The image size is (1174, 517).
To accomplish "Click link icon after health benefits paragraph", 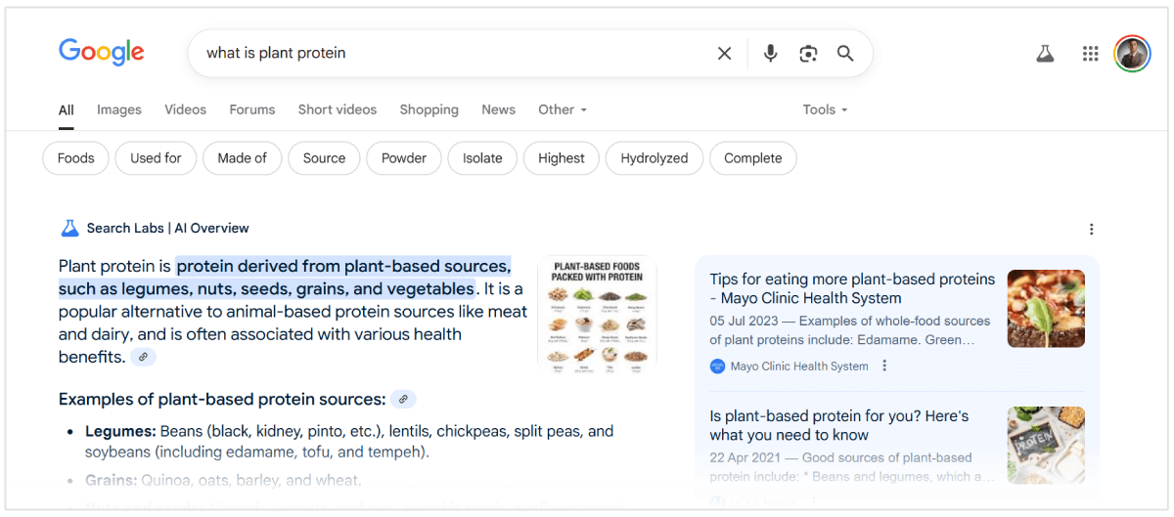I will [x=143, y=358].
